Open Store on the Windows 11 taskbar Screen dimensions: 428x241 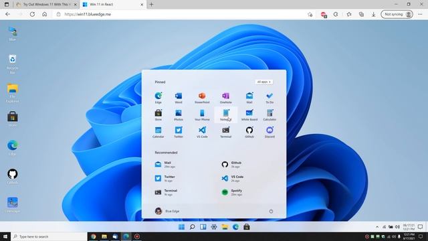[247, 227]
